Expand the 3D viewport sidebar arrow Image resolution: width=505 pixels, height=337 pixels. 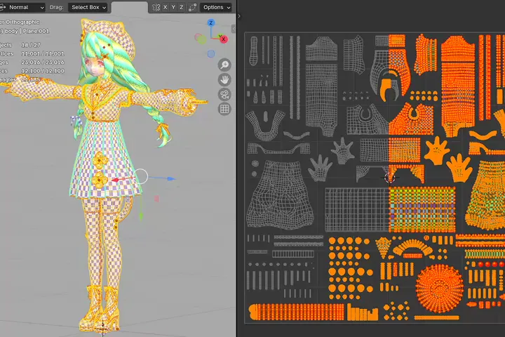pos(234,29)
